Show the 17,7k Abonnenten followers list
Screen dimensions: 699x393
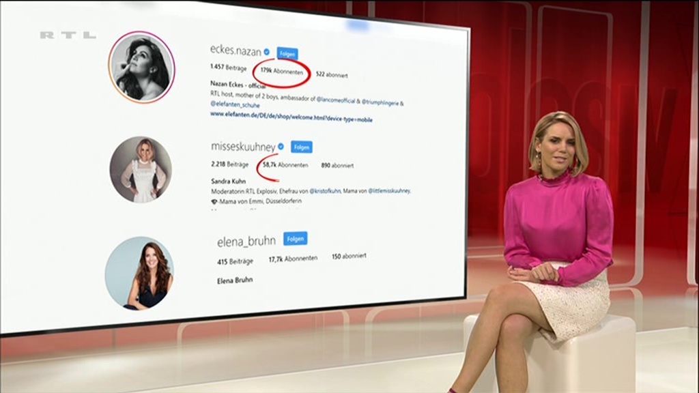tap(293, 259)
